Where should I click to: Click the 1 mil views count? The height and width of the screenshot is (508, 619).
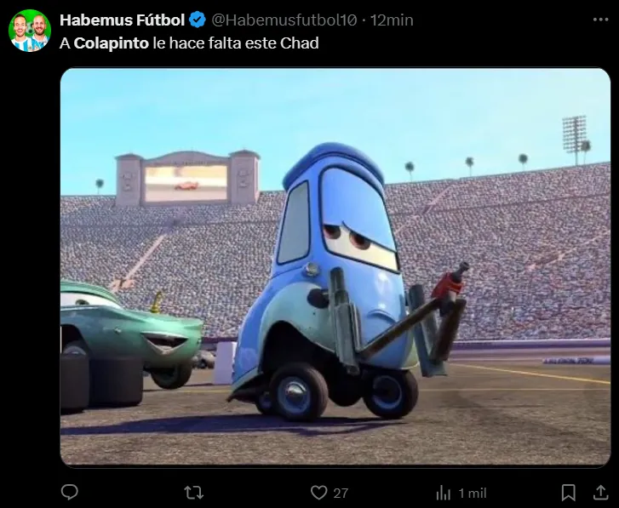click(x=473, y=493)
